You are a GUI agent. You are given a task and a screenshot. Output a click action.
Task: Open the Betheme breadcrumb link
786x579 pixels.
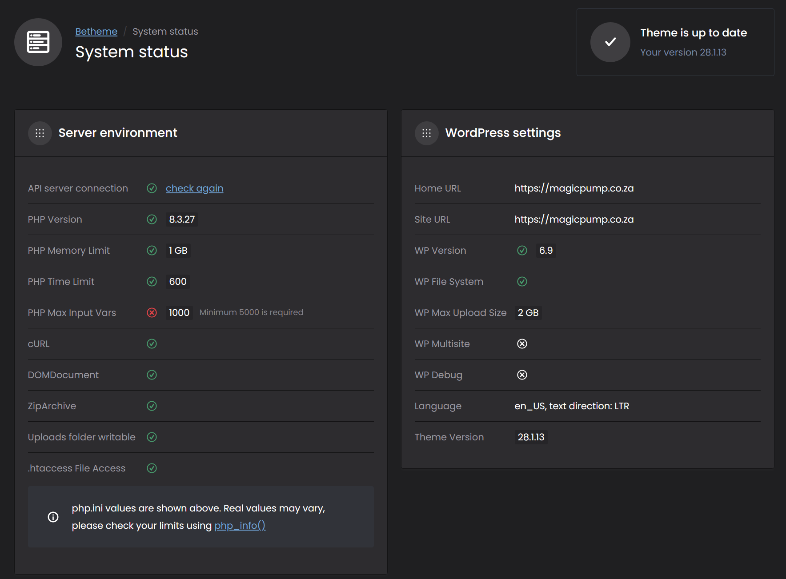[x=96, y=32]
